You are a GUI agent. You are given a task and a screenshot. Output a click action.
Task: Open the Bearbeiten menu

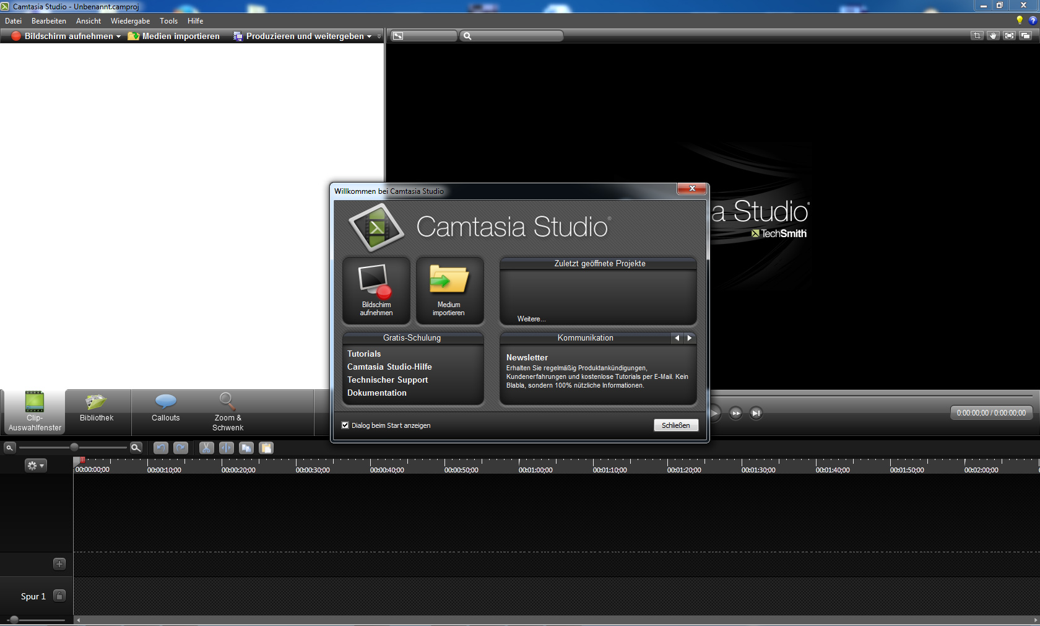49,21
